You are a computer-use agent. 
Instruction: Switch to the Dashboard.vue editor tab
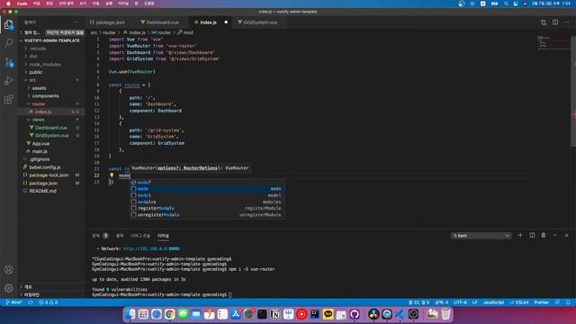[x=163, y=22]
